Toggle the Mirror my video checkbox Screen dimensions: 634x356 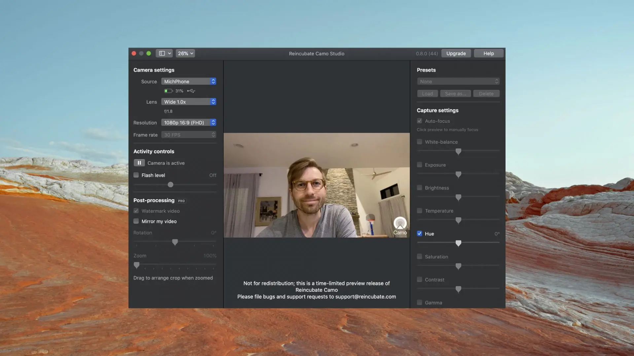[136, 221]
